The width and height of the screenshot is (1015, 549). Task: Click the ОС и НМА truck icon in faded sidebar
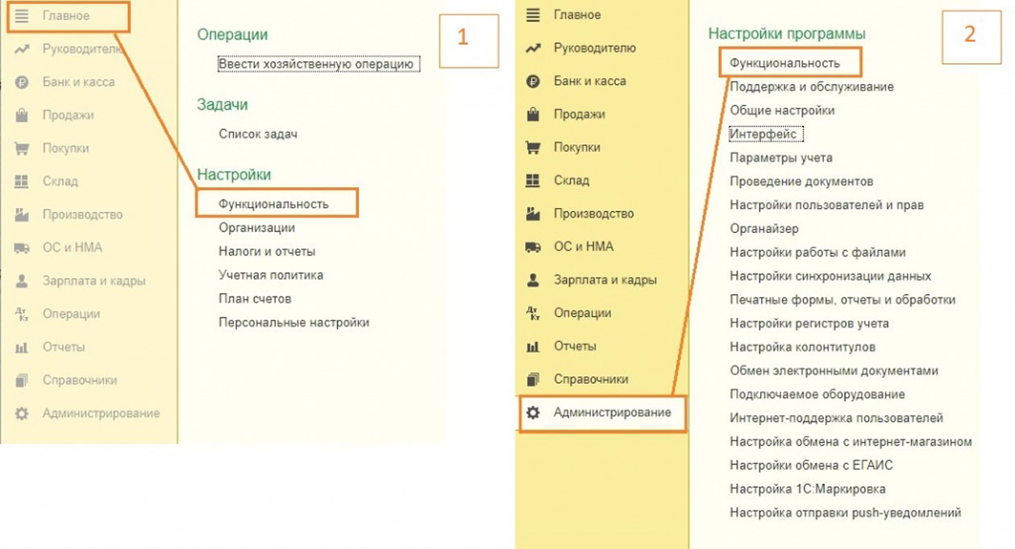23,248
